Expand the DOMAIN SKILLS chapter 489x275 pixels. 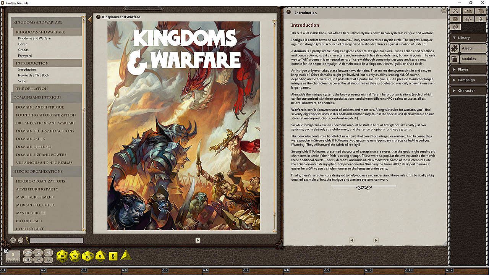click(31, 139)
